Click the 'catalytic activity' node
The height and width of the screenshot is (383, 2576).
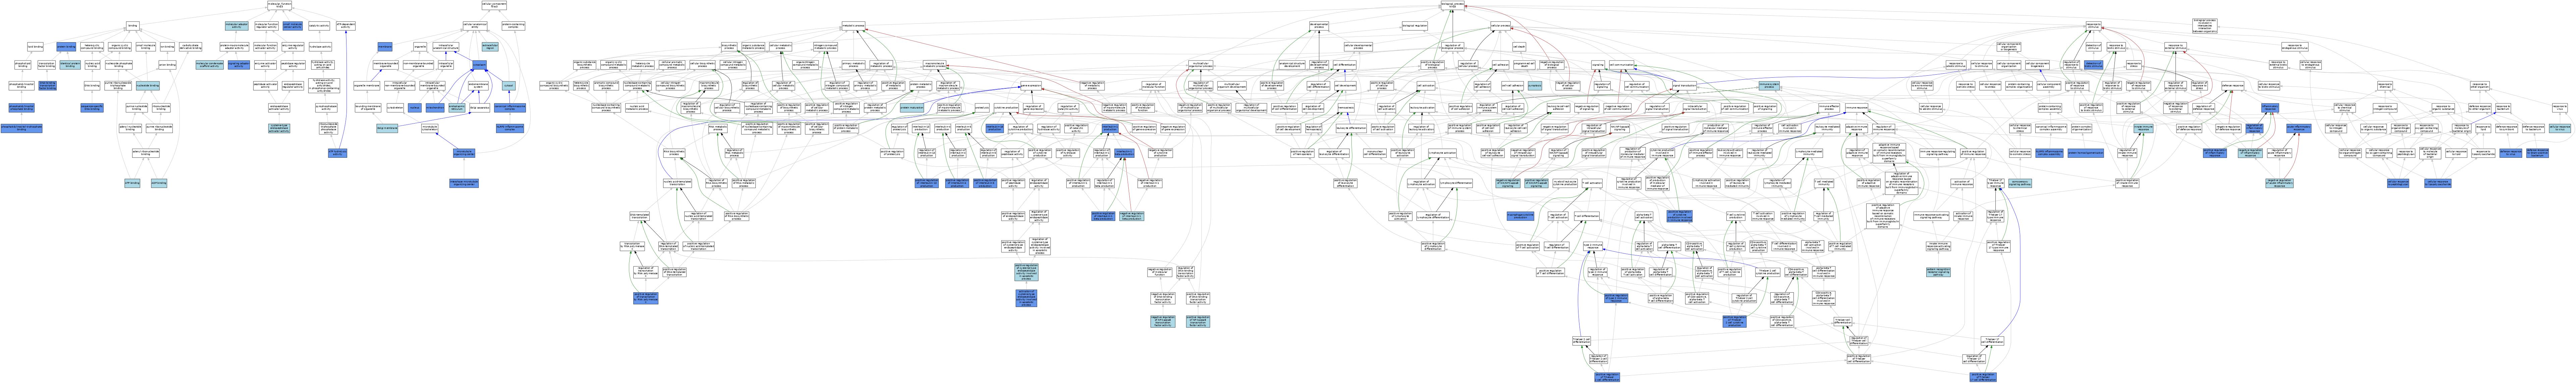point(319,26)
